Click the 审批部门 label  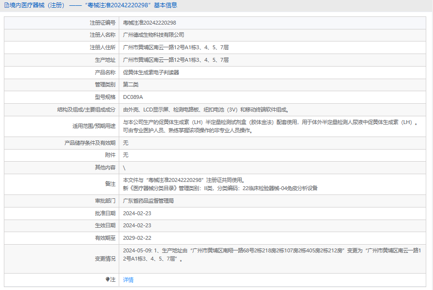(x=105, y=201)
